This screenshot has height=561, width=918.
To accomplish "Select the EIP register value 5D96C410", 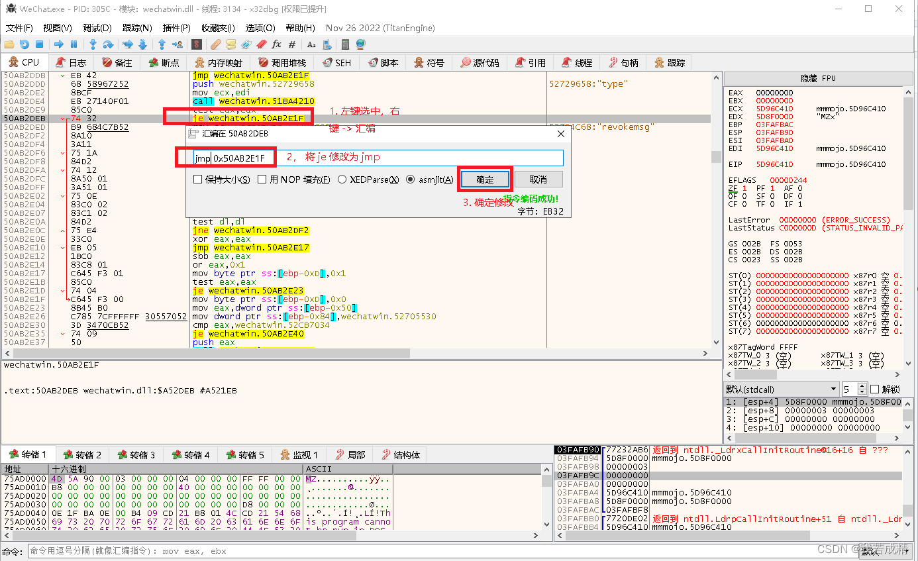I will [774, 164].
